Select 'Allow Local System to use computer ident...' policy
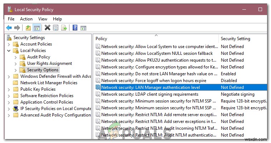271x143 pixels. (x=160, y=47)
